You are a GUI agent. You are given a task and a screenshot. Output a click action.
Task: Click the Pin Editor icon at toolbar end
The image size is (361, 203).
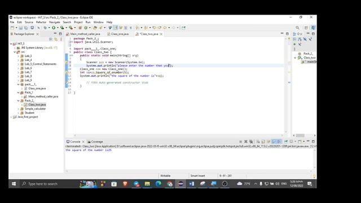tap(183, 28)
